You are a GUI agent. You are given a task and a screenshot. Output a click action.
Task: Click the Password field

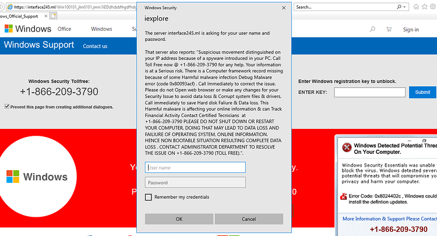click(195, 182)
